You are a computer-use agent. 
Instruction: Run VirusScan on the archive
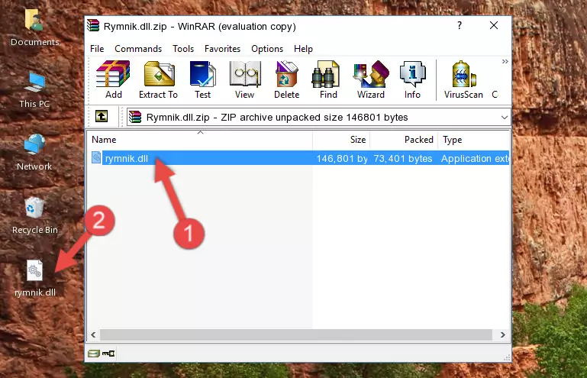463,79
